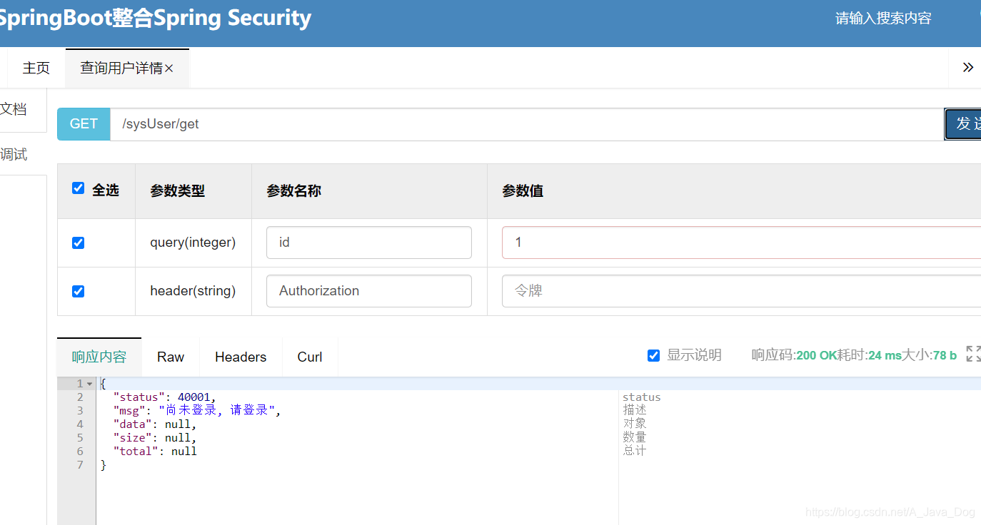981x525 pixels.
Task: Click the Authorization parameter name field
Action: click(369, 291)
